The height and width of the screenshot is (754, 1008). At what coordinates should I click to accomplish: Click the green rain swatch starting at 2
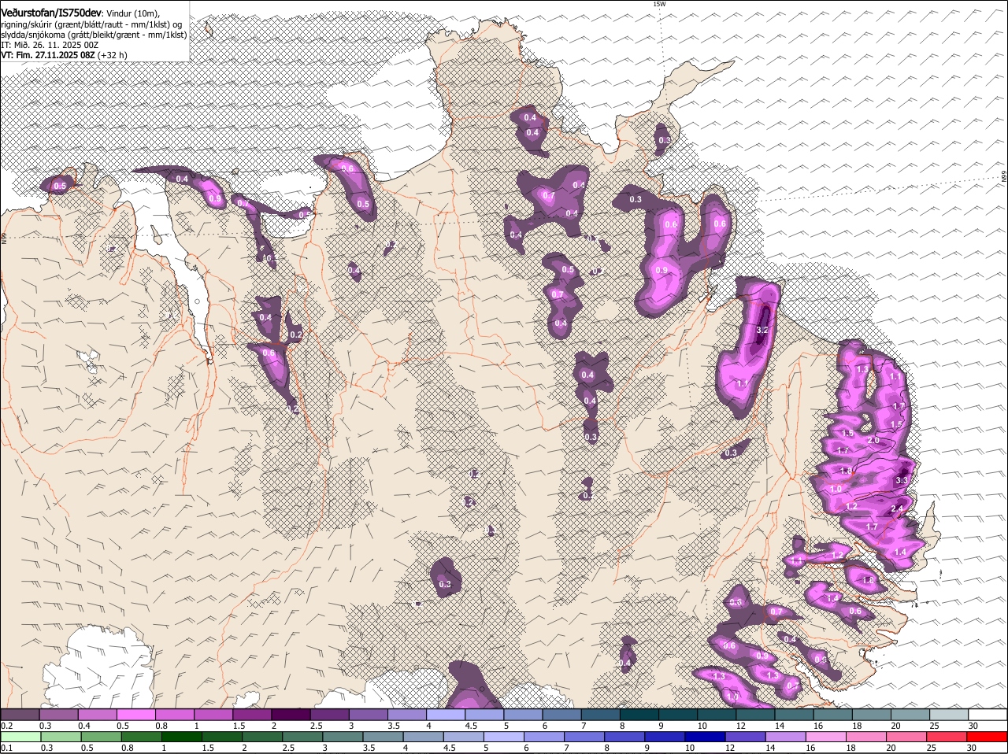click(x=262, y=737)
